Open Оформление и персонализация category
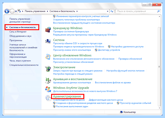This screenshot has height=118, width=165. pos(18,56)
